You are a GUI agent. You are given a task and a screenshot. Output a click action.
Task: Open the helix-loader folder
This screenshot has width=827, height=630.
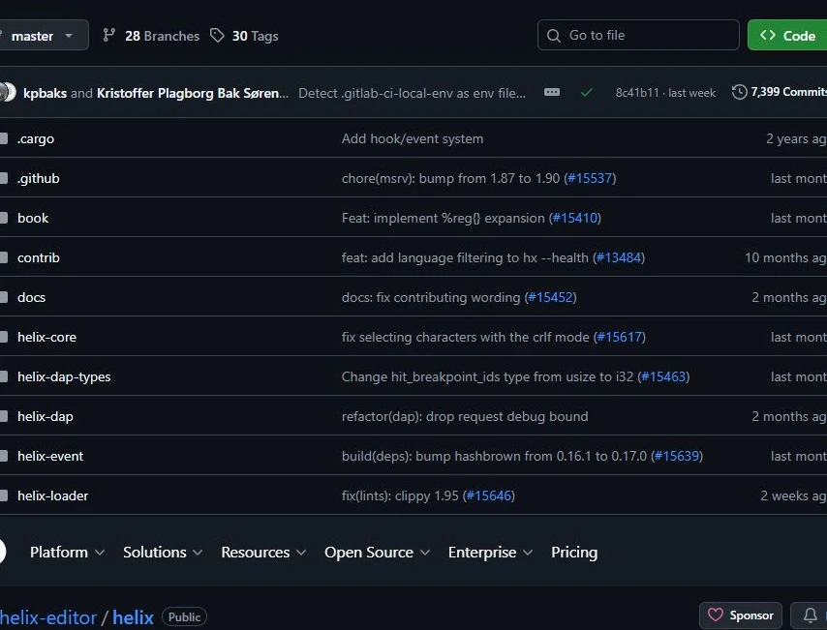(x=52, y=495)
